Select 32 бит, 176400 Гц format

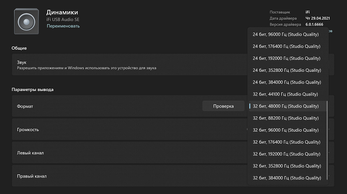click(x=286, y=142)
